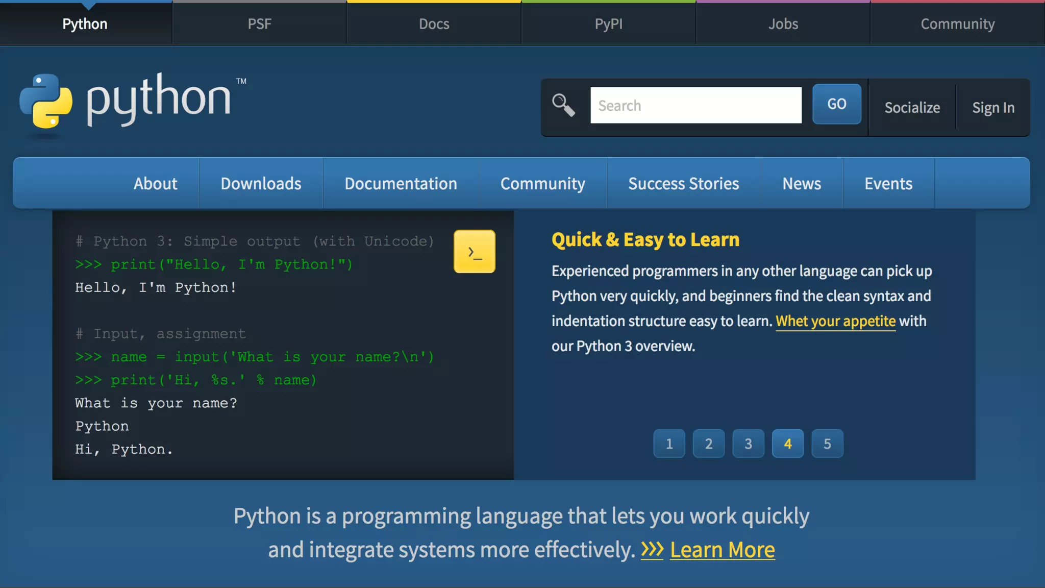Show slide 5 of the code carousel
The image size is (1045, 588).
tap(827, 444)
